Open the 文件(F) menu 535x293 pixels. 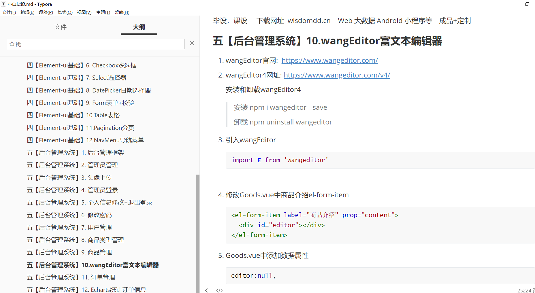[9, 12]
